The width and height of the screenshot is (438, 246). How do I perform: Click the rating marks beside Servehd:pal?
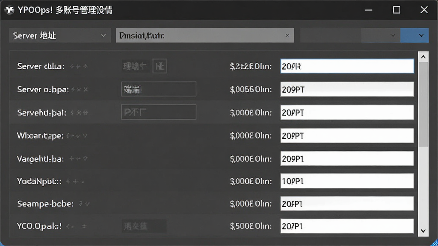pos(79,113)
